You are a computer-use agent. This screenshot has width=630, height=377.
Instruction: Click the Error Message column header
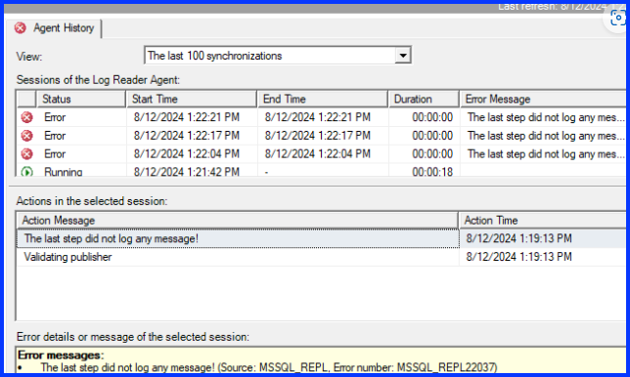tap(543, 99)
